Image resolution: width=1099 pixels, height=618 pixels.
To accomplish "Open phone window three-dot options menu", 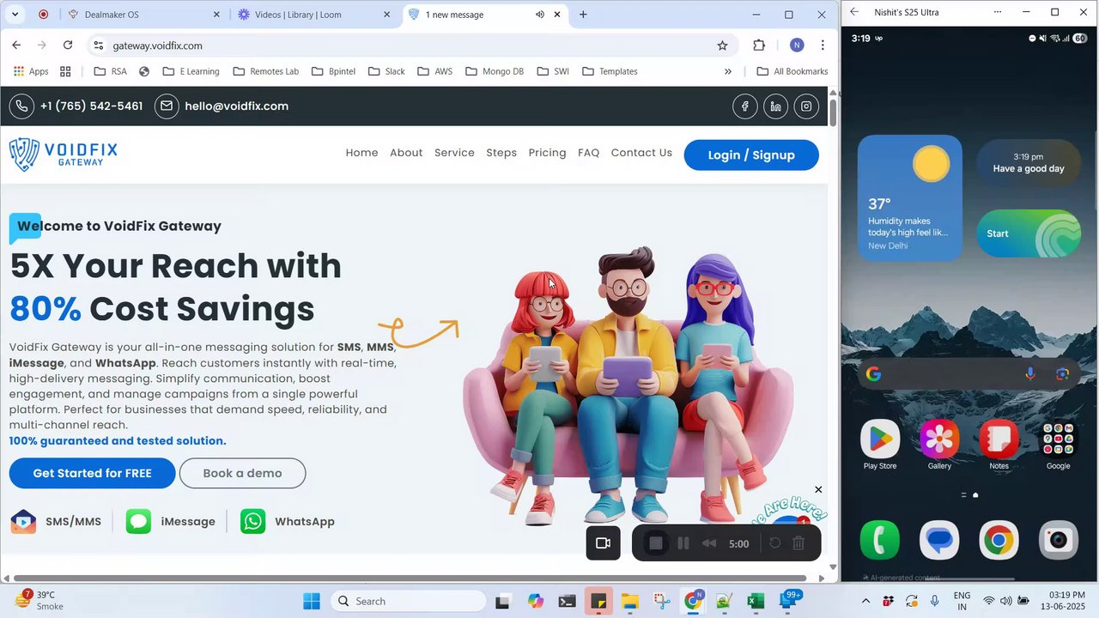I will [997, 12].
